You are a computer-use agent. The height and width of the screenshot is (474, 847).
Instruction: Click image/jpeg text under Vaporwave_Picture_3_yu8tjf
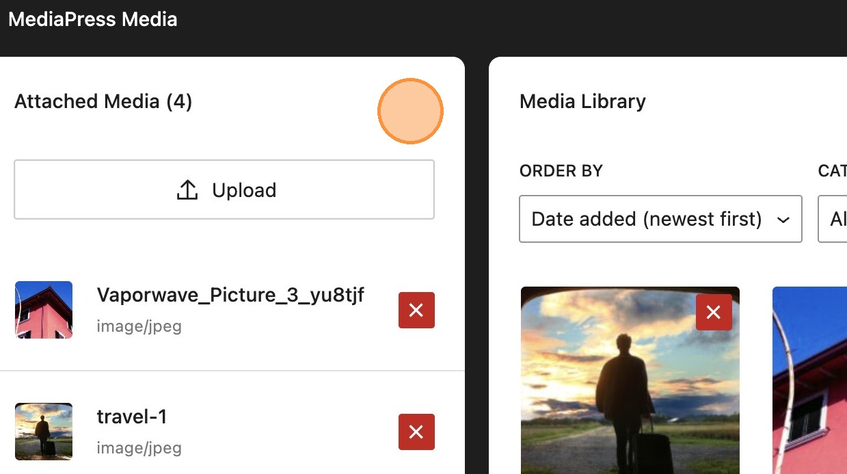tap(139, 326)
